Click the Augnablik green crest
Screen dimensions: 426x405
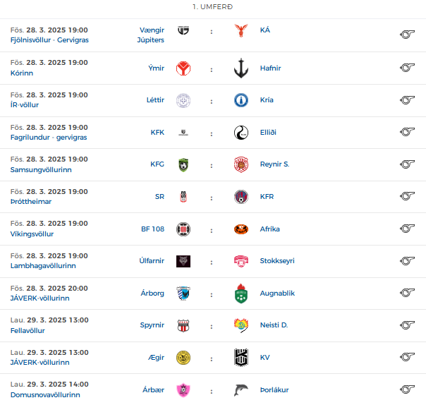click(x=241, y=294)
